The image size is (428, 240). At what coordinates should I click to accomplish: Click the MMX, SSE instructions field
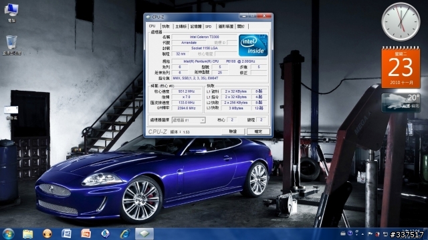(219, 79)
